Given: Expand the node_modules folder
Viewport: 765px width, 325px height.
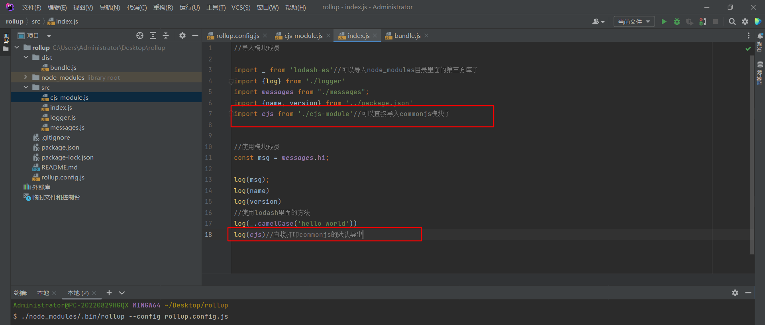Looking at the screenshot, I should (x=26, y=77).
